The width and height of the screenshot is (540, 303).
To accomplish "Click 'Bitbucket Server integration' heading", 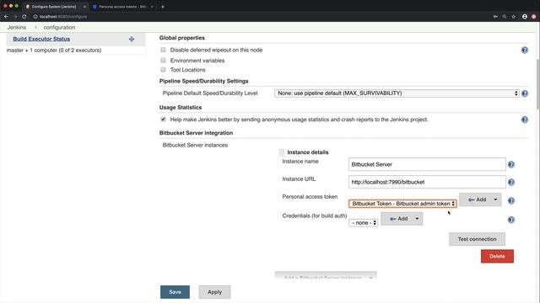I will point(196,133).
